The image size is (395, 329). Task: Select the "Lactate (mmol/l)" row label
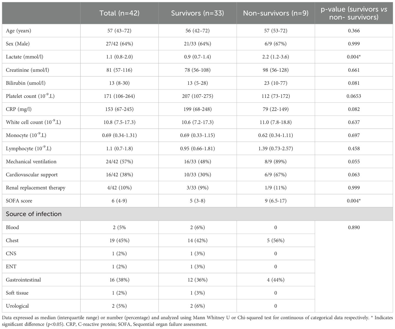(24, 57)
